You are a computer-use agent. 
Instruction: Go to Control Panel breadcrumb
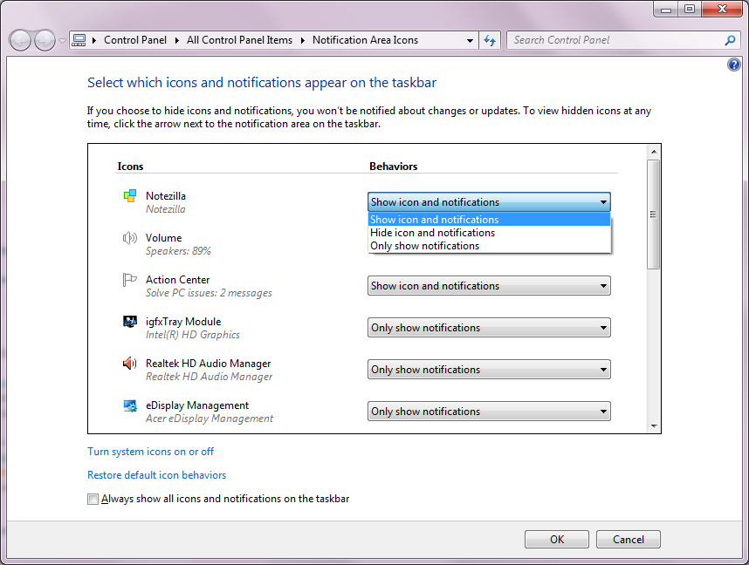click(x=135, y=40)
